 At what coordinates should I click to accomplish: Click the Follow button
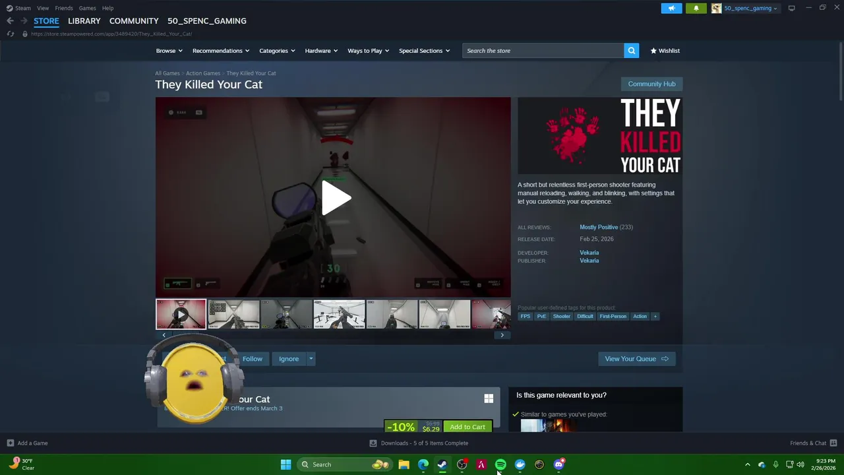252,359
